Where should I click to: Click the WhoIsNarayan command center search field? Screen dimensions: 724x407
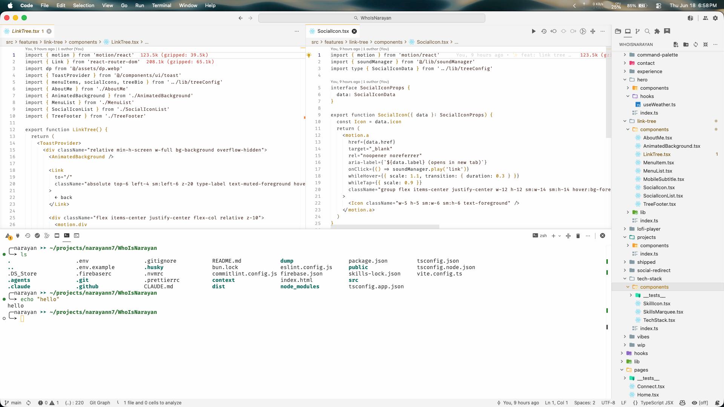coord(372,18)
